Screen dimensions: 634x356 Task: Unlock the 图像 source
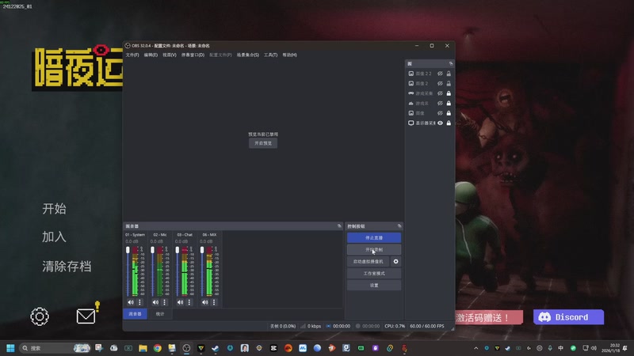[449, 113]
